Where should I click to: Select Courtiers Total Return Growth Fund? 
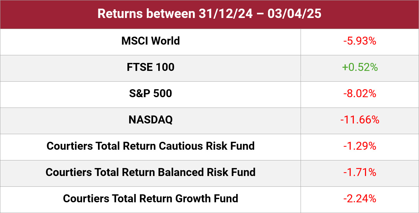coord(151,198)
